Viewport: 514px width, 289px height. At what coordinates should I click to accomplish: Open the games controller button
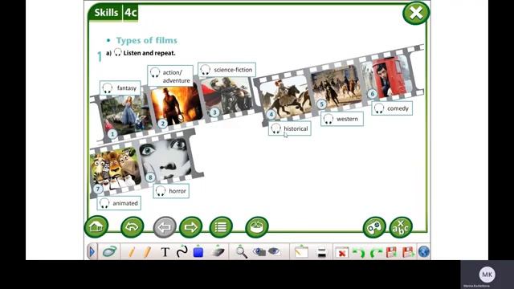tap(374, 227)
